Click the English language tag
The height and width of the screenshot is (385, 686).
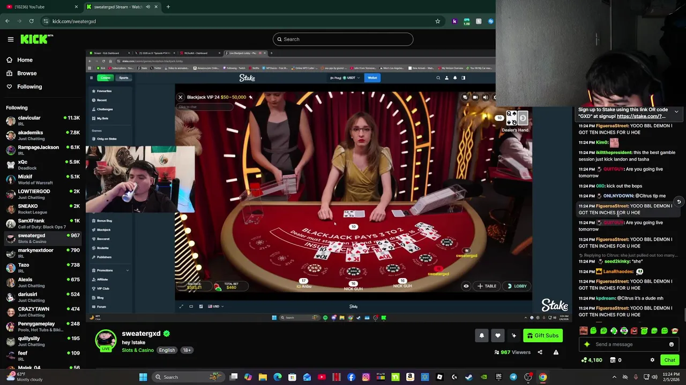167,350
